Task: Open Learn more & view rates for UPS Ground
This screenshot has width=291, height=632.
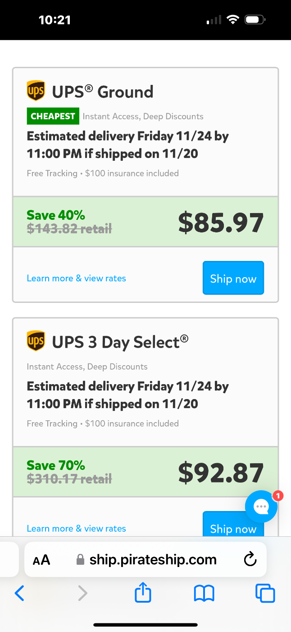Action: [76, 278]
